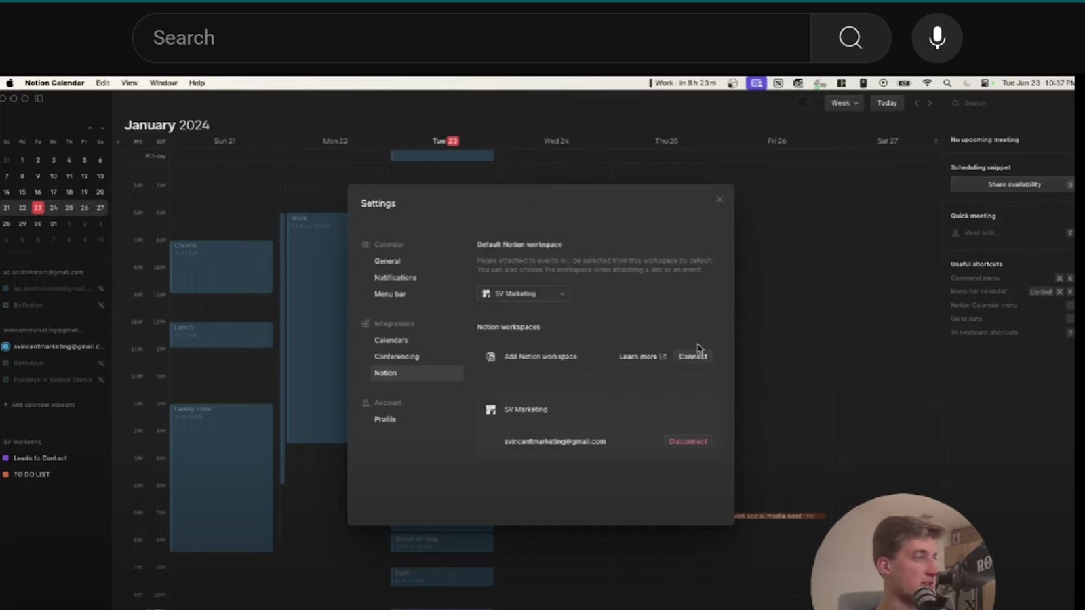Open Control Center from the menu bar
The height and width of the screenshot is (610, 1085).
(x=985, y=83)
